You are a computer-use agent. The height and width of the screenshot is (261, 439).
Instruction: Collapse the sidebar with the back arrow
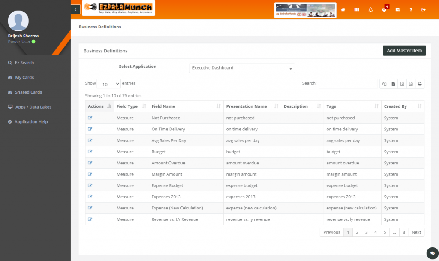pyautogui.click(x=75, y=9)
